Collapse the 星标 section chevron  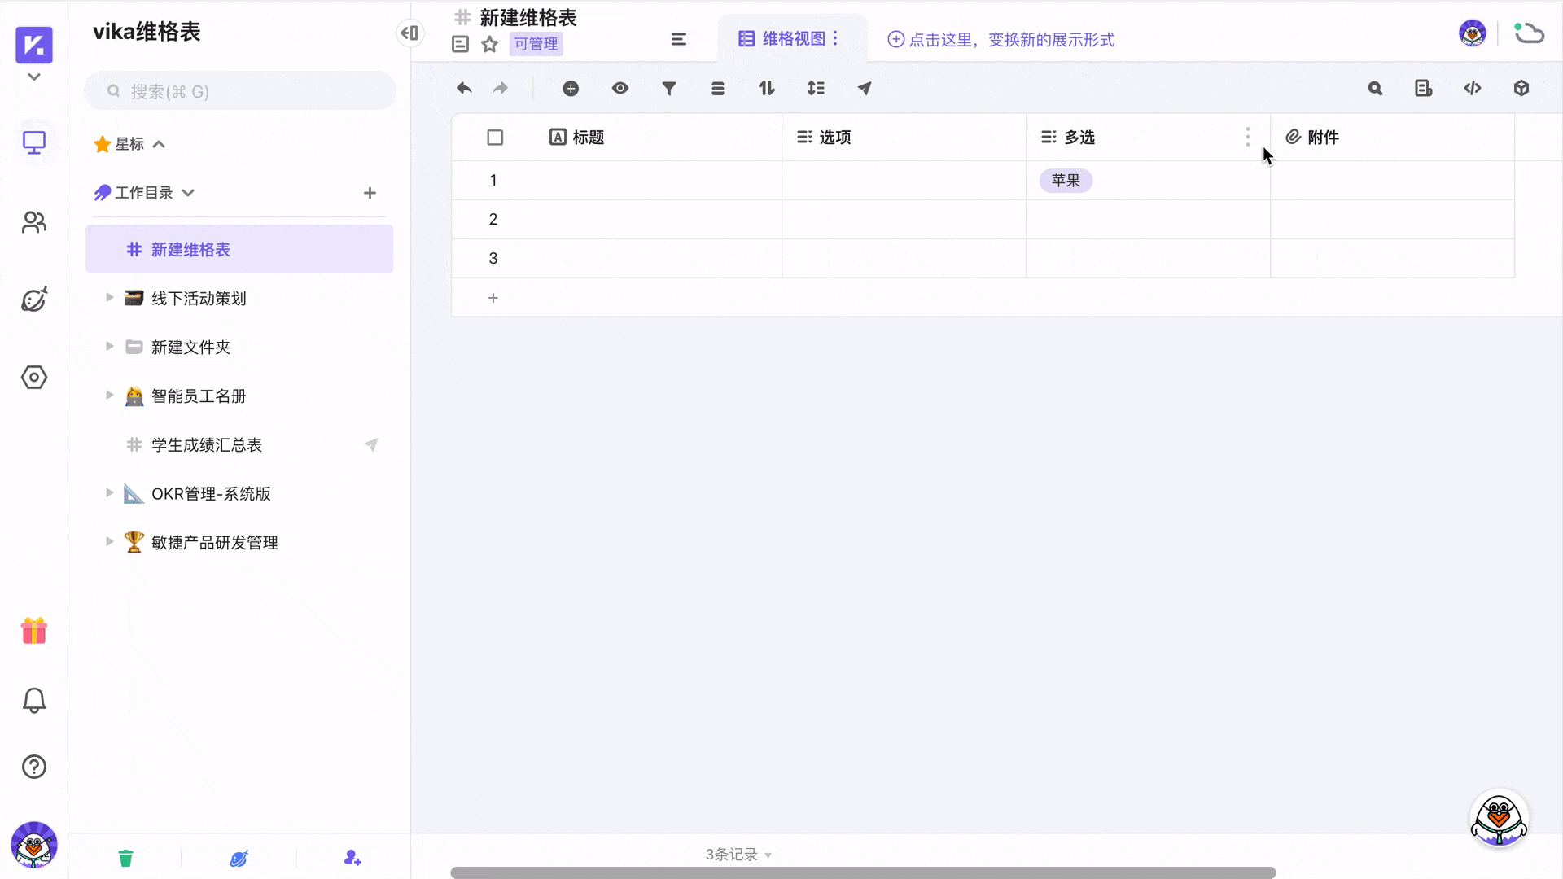pyautogui.click(x=160, y=143)
